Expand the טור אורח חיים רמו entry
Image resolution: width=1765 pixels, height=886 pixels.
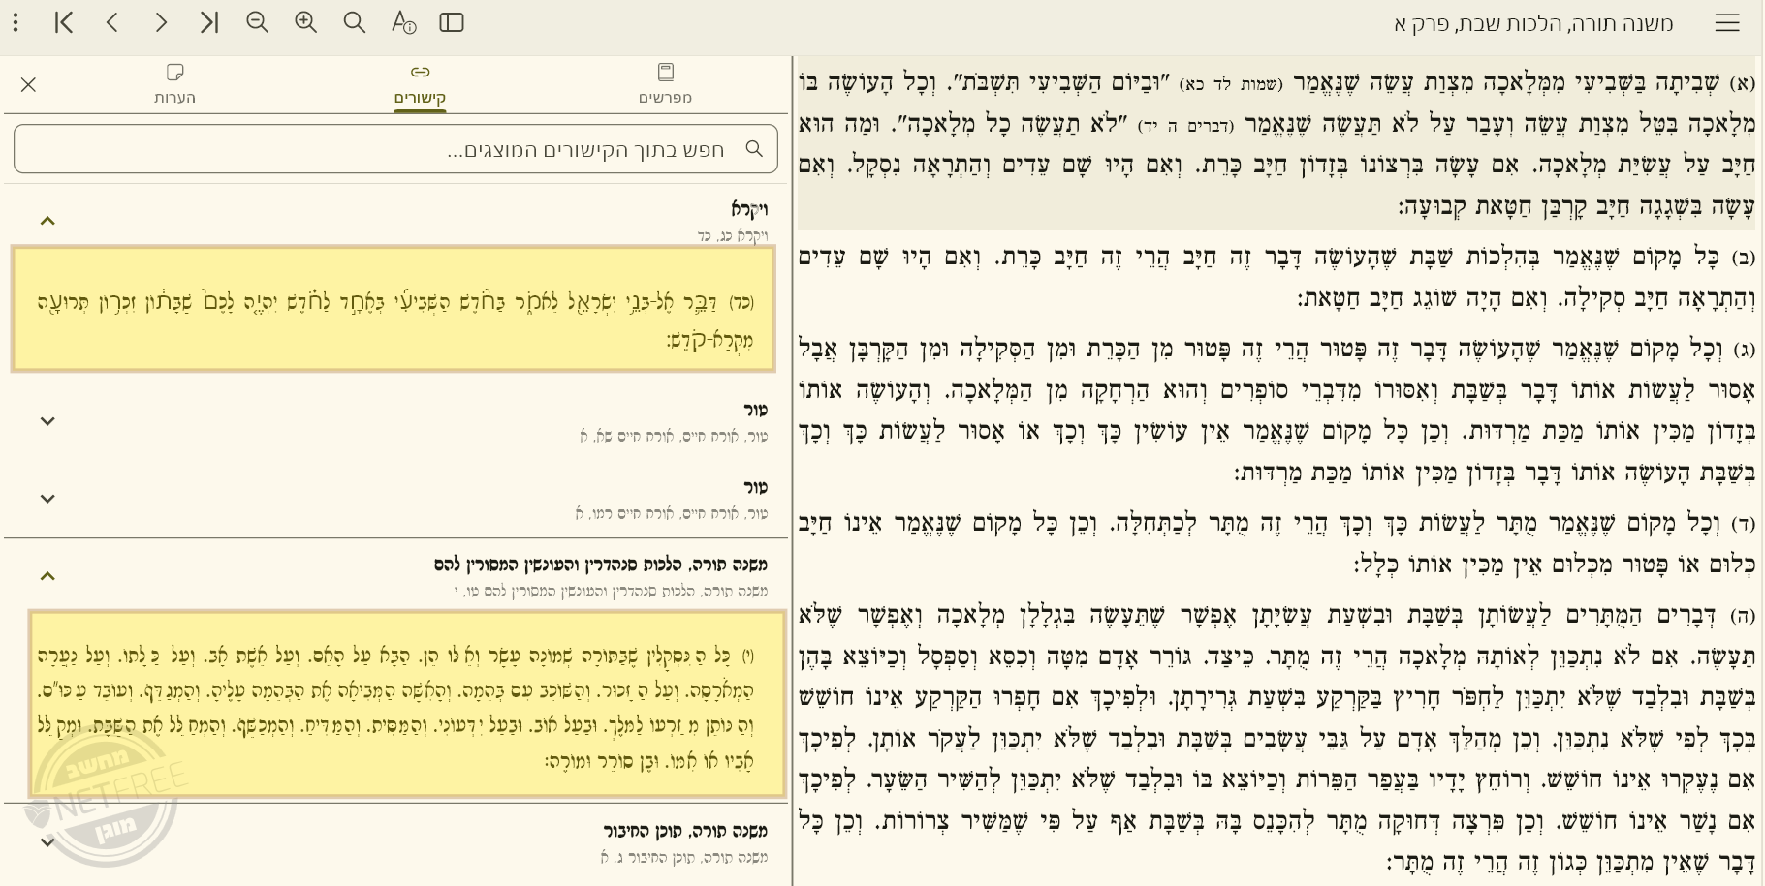47,499
